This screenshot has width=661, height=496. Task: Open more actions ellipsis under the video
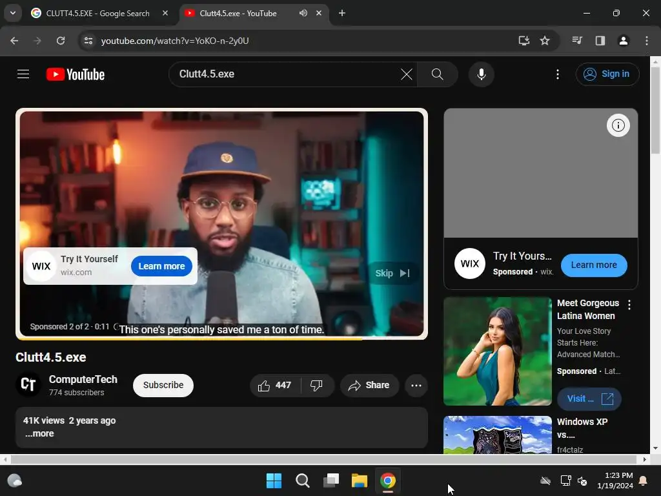[x=416, y=386]
